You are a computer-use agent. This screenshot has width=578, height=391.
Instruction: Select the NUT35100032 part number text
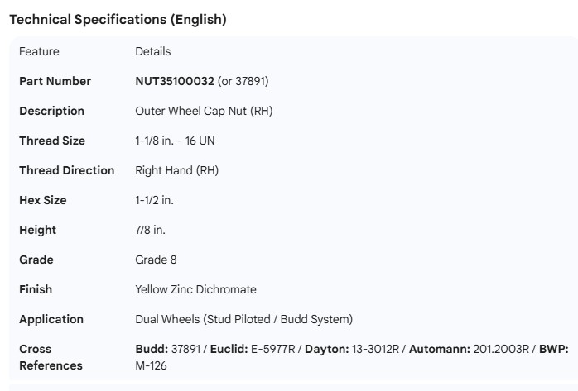tap(174, 81)
